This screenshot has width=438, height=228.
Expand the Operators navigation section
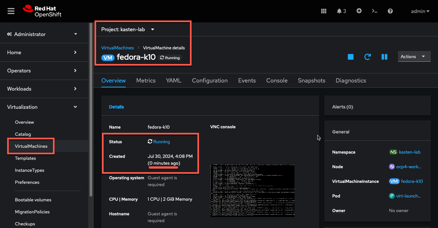click(x=43, y=70)
